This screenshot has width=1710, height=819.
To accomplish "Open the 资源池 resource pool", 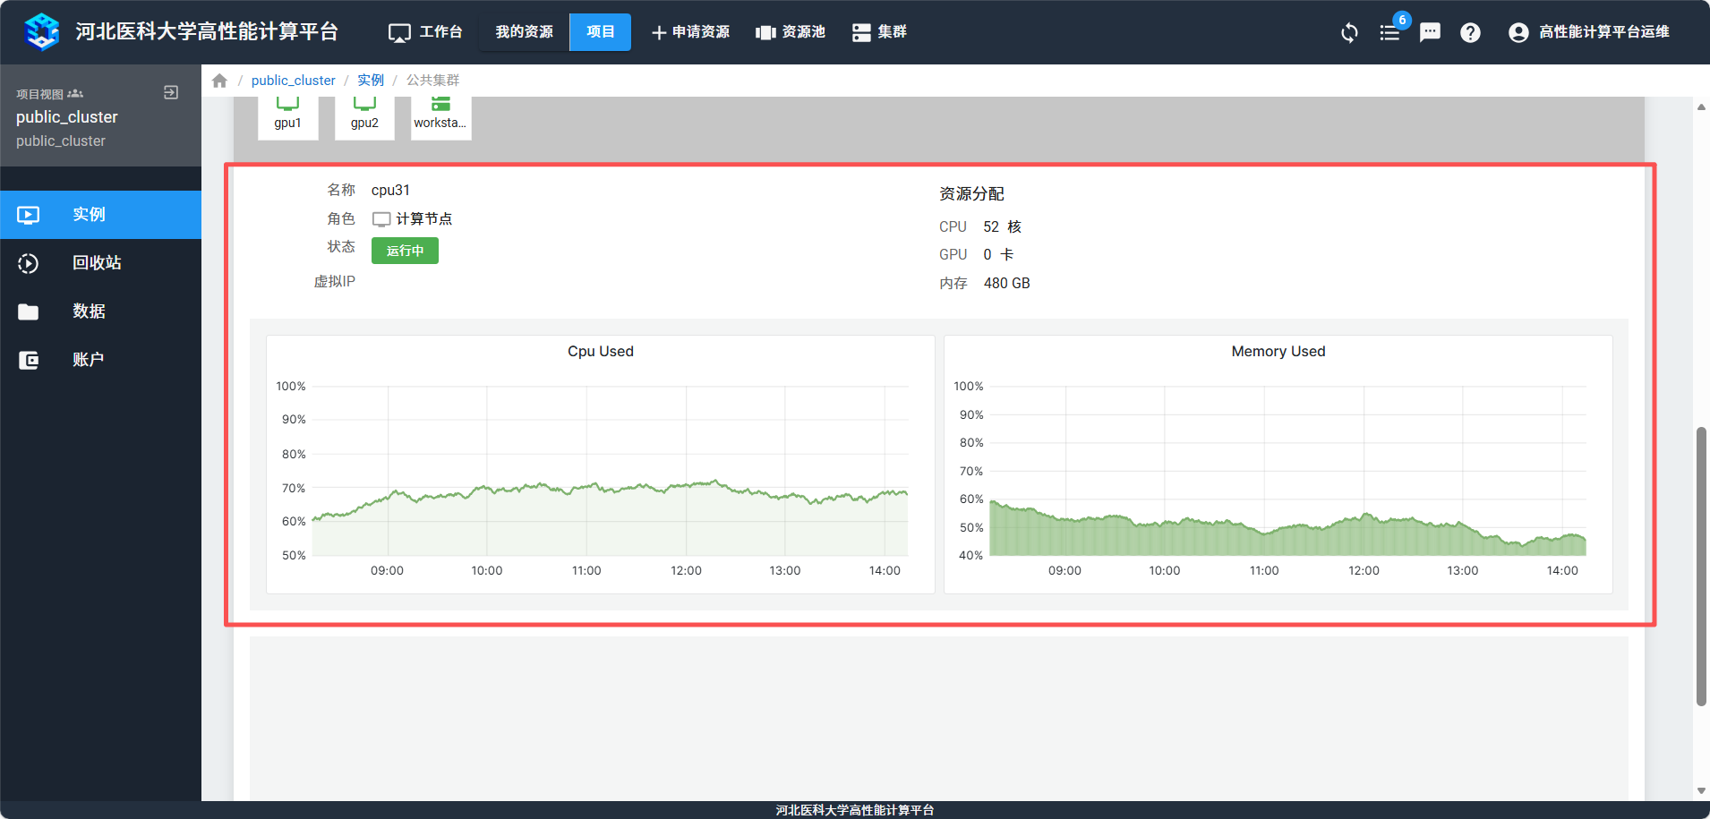I will [x=791, y=32].
